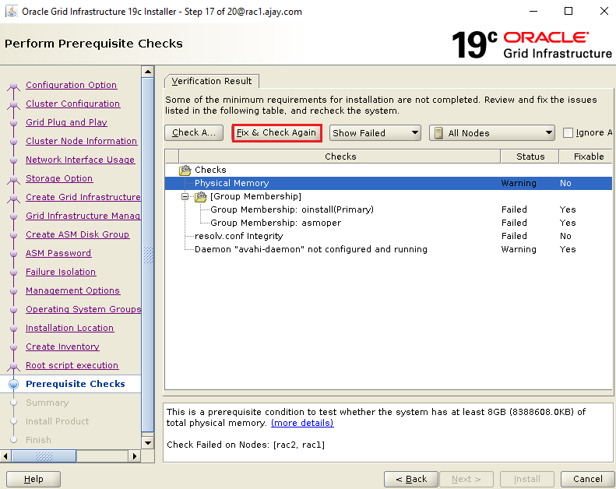Image resolution: width=616 pixels, height=489 pixels.
Task: Click the sidebar horizontal scrollbar thumb
Action: (44, 456)
